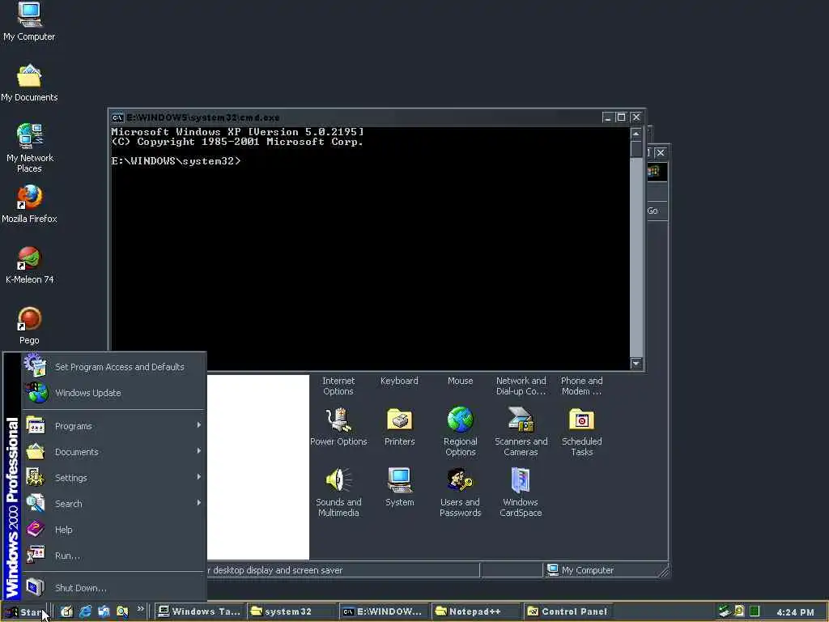This screenshot has height=622, width=829.
Task: Click first quick launch icon beside Start
Action: (66, 611)
